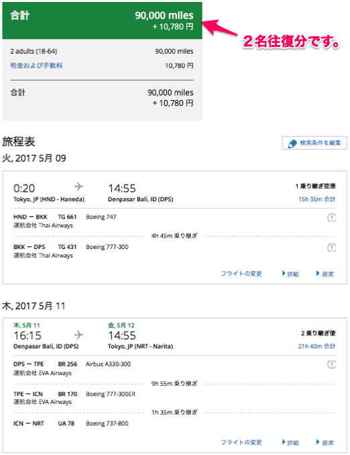Viewport: 350px width, 455px height.
Task: Click the info icon for BR 256 flight
Action: [331, 364]
